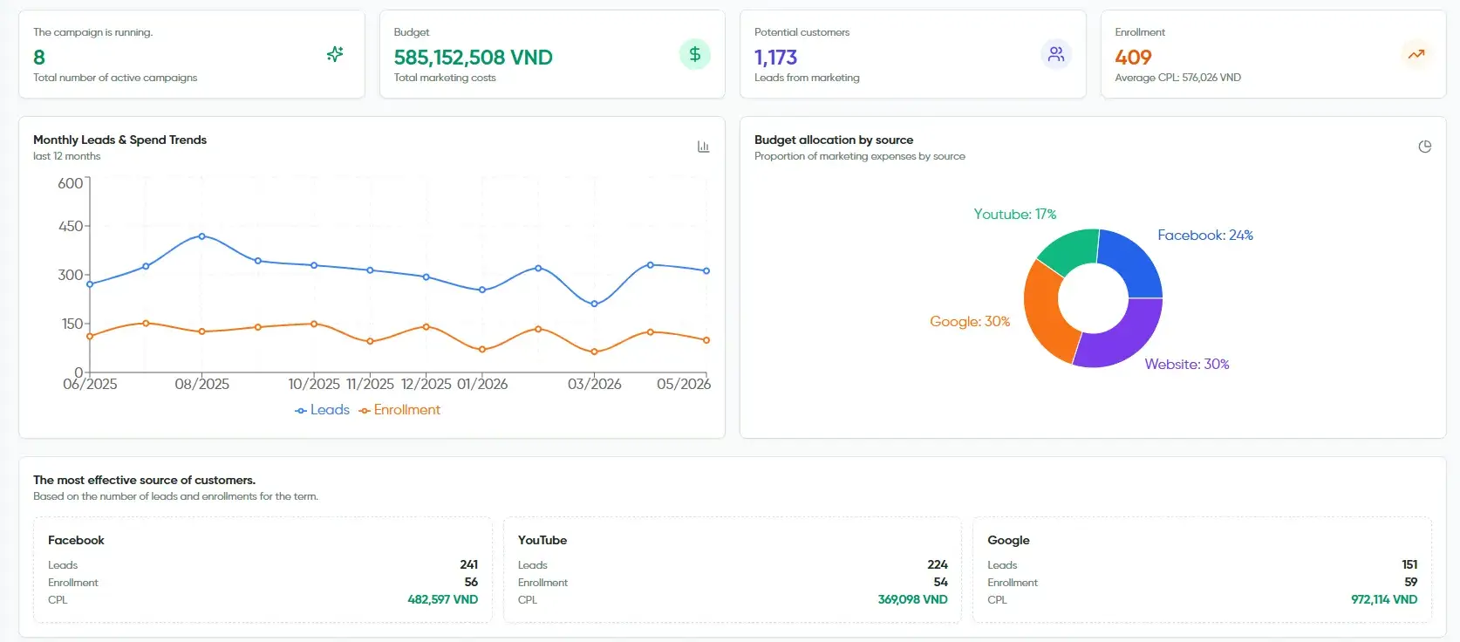Click the bar chart icon on Monthly Leads panel
This screenshot has height=642, width=1460.
point(703,147)
